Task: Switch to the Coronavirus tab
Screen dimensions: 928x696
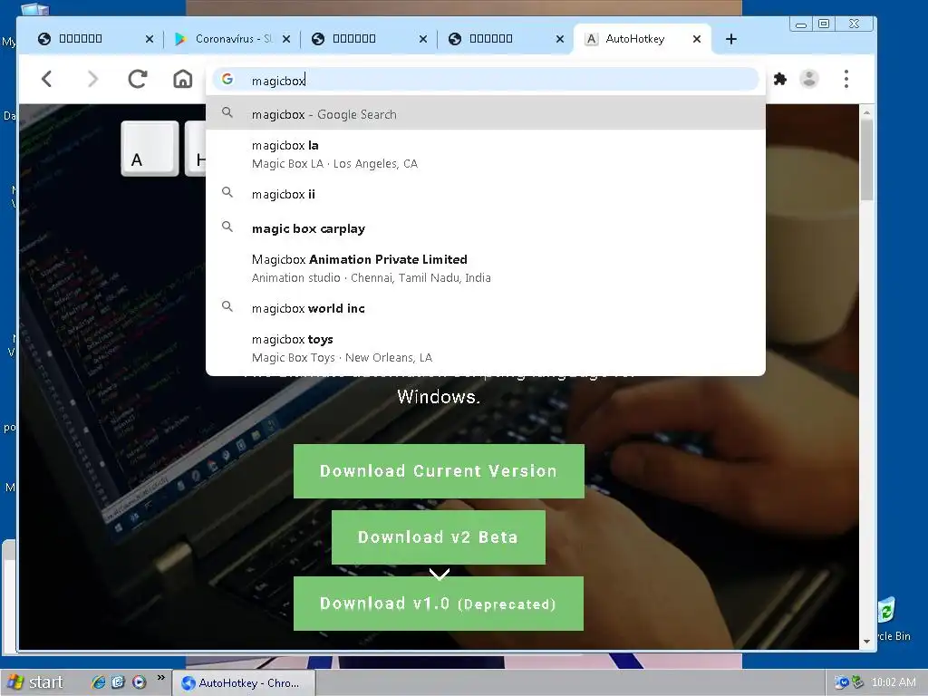Action: (231, 39)
